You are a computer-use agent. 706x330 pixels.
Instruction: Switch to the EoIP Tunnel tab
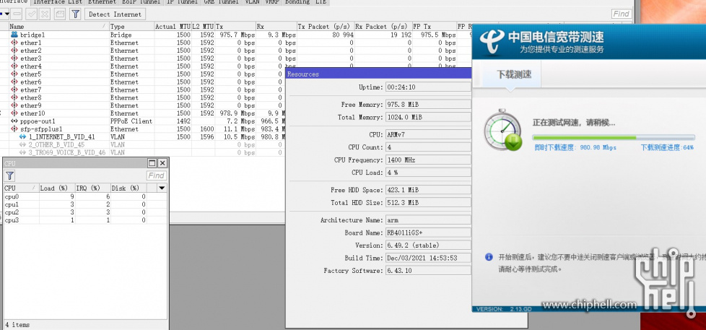[x=141, y=2]
